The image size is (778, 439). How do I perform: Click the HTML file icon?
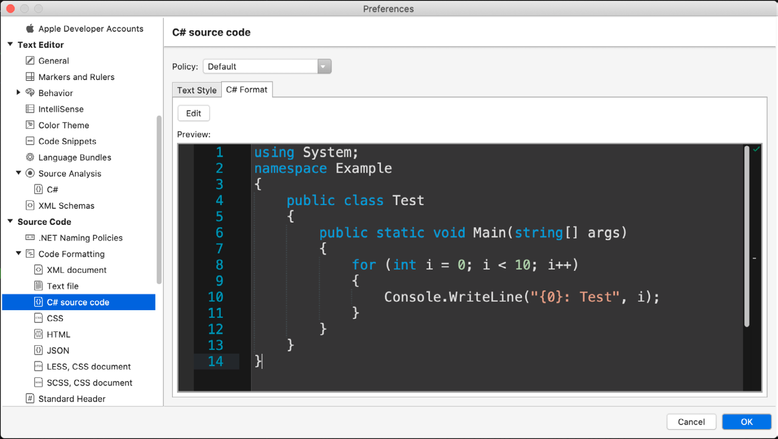pyautogui.click(x=38, y=334)
